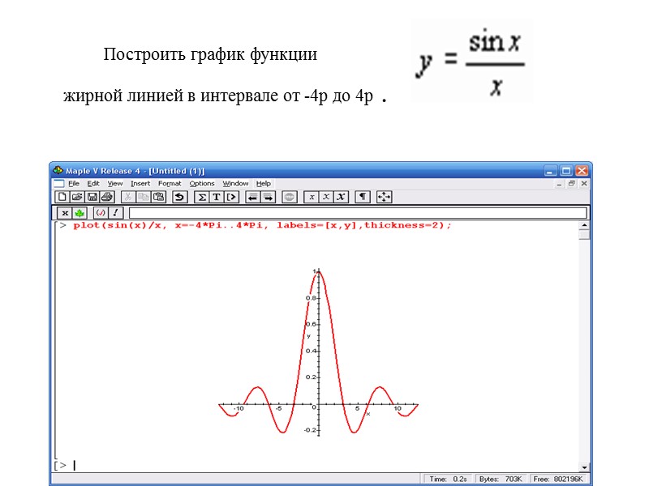Open the Help menu
The image size is (649, 486).
click(x=263, y=184)
